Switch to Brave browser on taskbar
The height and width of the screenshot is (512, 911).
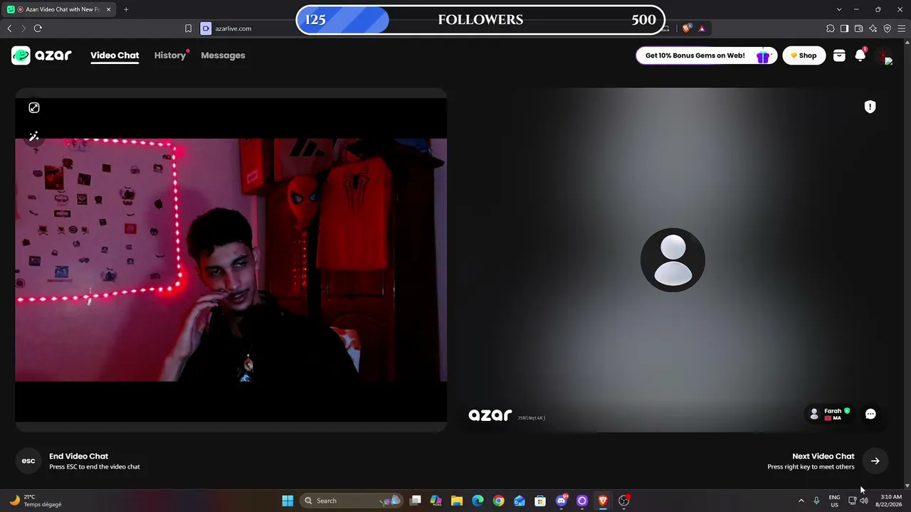[x=603, y=501]
